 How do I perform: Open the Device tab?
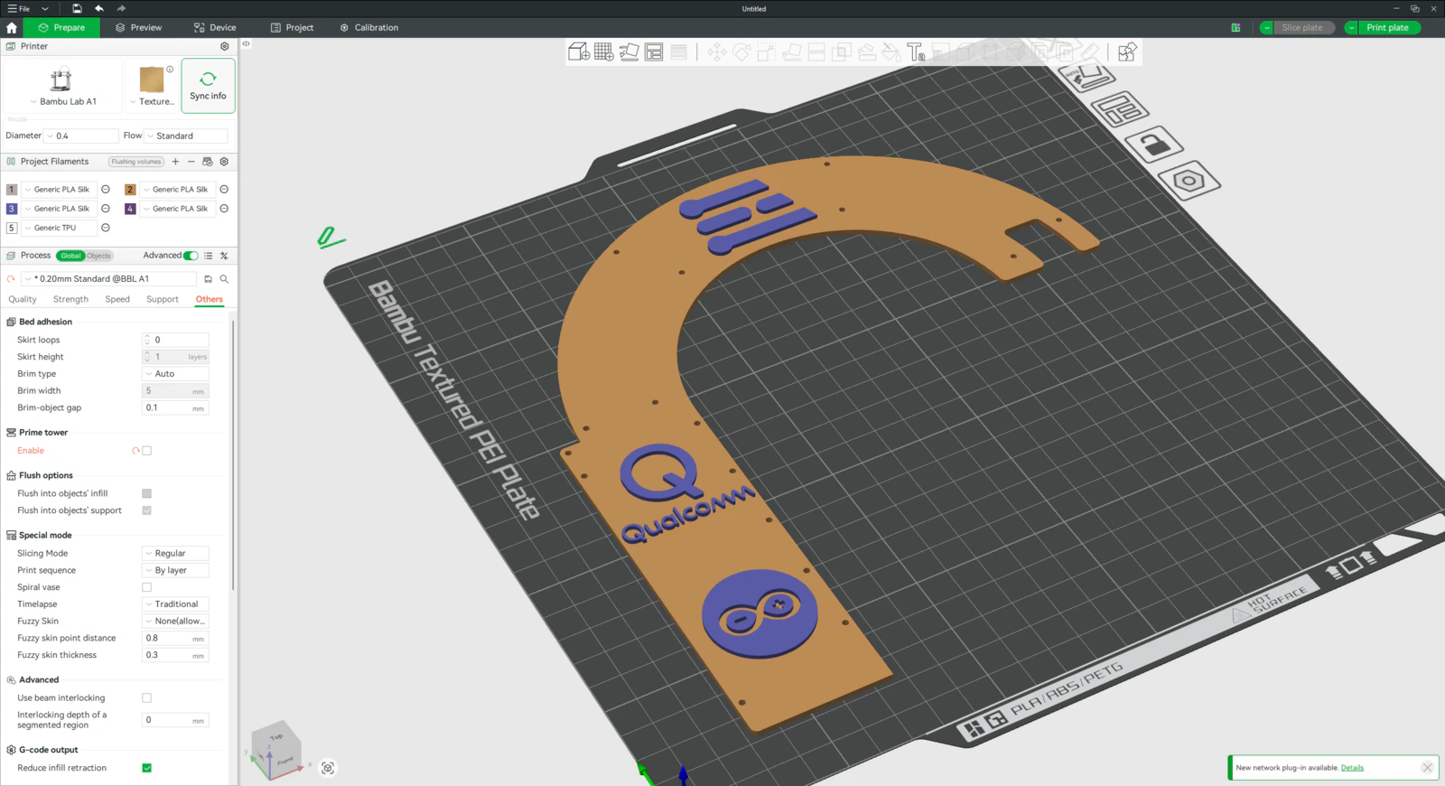[215, 28]
